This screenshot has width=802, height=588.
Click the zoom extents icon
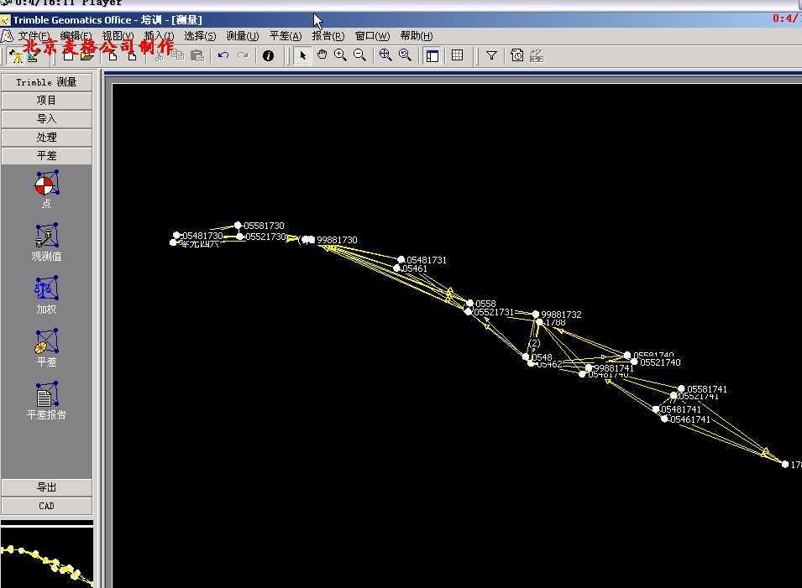tap(385, 55)
